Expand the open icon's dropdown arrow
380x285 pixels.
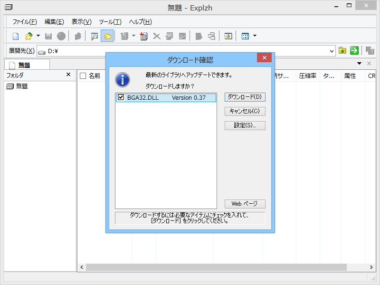pos(38,36)
